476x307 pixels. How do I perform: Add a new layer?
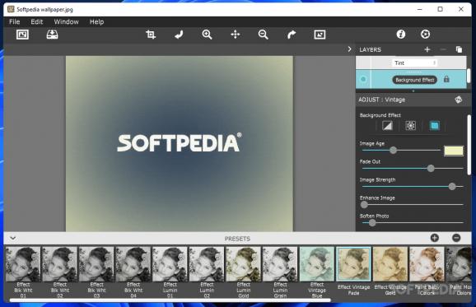point(427,49)
